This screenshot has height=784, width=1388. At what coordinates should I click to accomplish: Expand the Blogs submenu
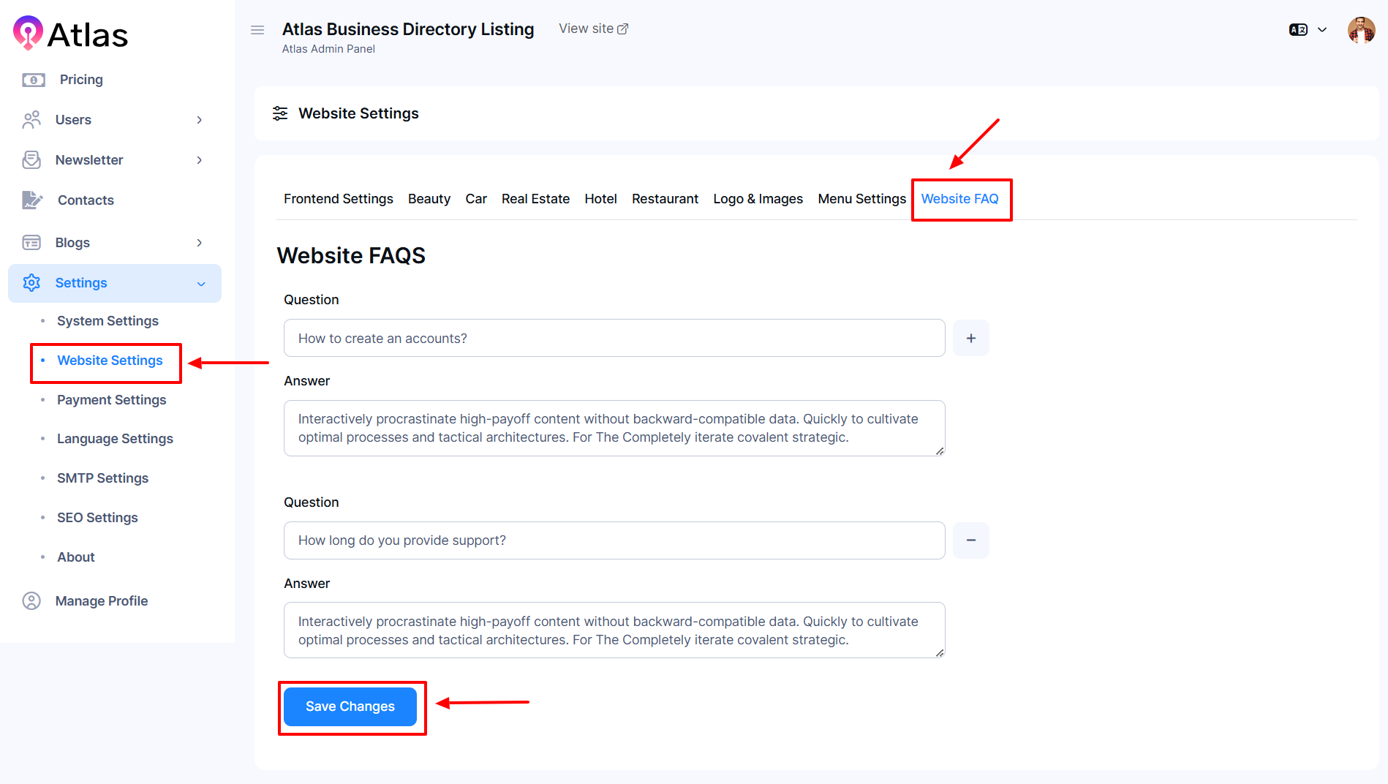point(199,243)
